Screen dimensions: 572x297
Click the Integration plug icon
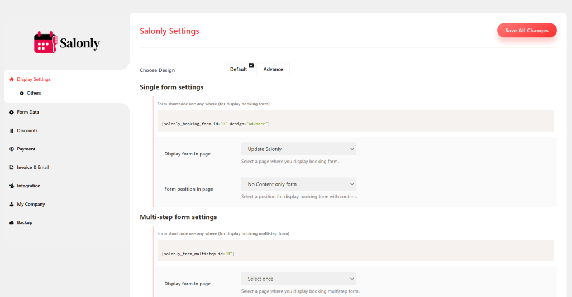coord(12,186)
